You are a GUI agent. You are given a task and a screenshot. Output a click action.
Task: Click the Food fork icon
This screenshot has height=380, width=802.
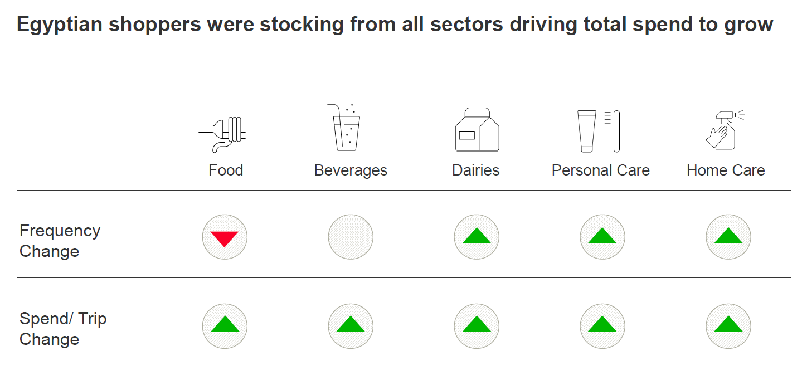224,132
